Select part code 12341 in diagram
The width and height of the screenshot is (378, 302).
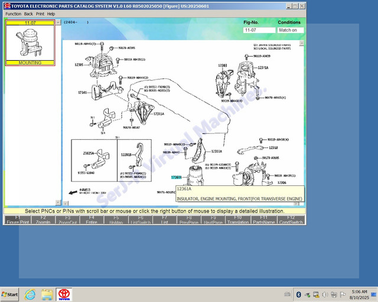[x=82, y=93]
